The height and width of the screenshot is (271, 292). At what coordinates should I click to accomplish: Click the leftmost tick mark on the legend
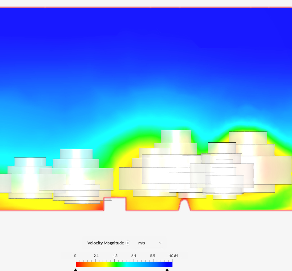pos(75,260)
